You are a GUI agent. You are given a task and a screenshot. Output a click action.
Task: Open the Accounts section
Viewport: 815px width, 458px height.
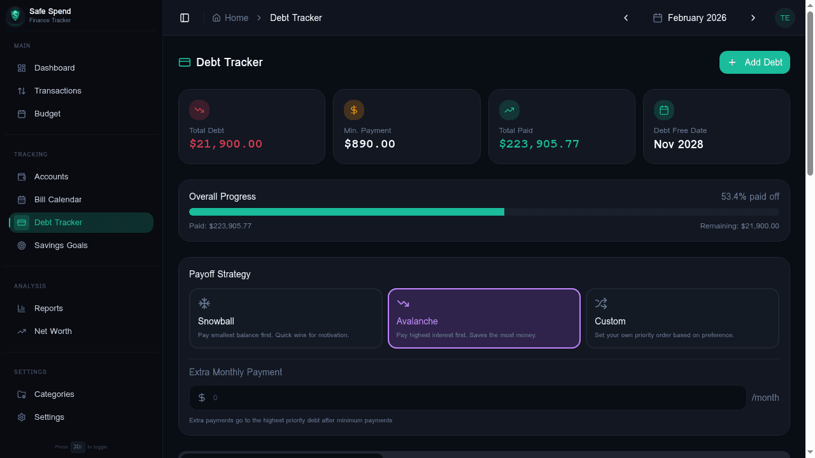51,176
